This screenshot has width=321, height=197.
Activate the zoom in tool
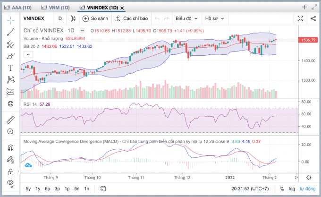click(x=11, y=132)
